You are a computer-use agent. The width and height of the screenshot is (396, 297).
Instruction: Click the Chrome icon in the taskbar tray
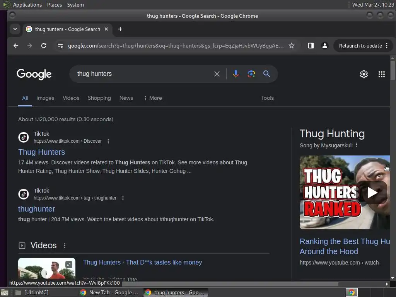[x=352, y=292]
